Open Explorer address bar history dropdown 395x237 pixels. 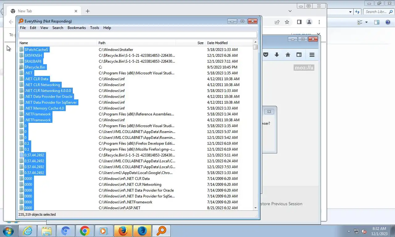point(350,12)
